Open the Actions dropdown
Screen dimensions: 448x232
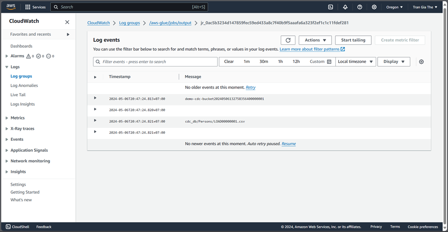[315, 40]
